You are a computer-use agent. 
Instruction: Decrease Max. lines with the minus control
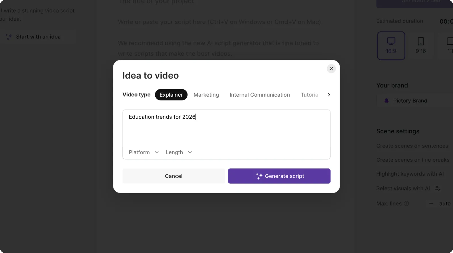pyautogui.click(x=431, y=204)
